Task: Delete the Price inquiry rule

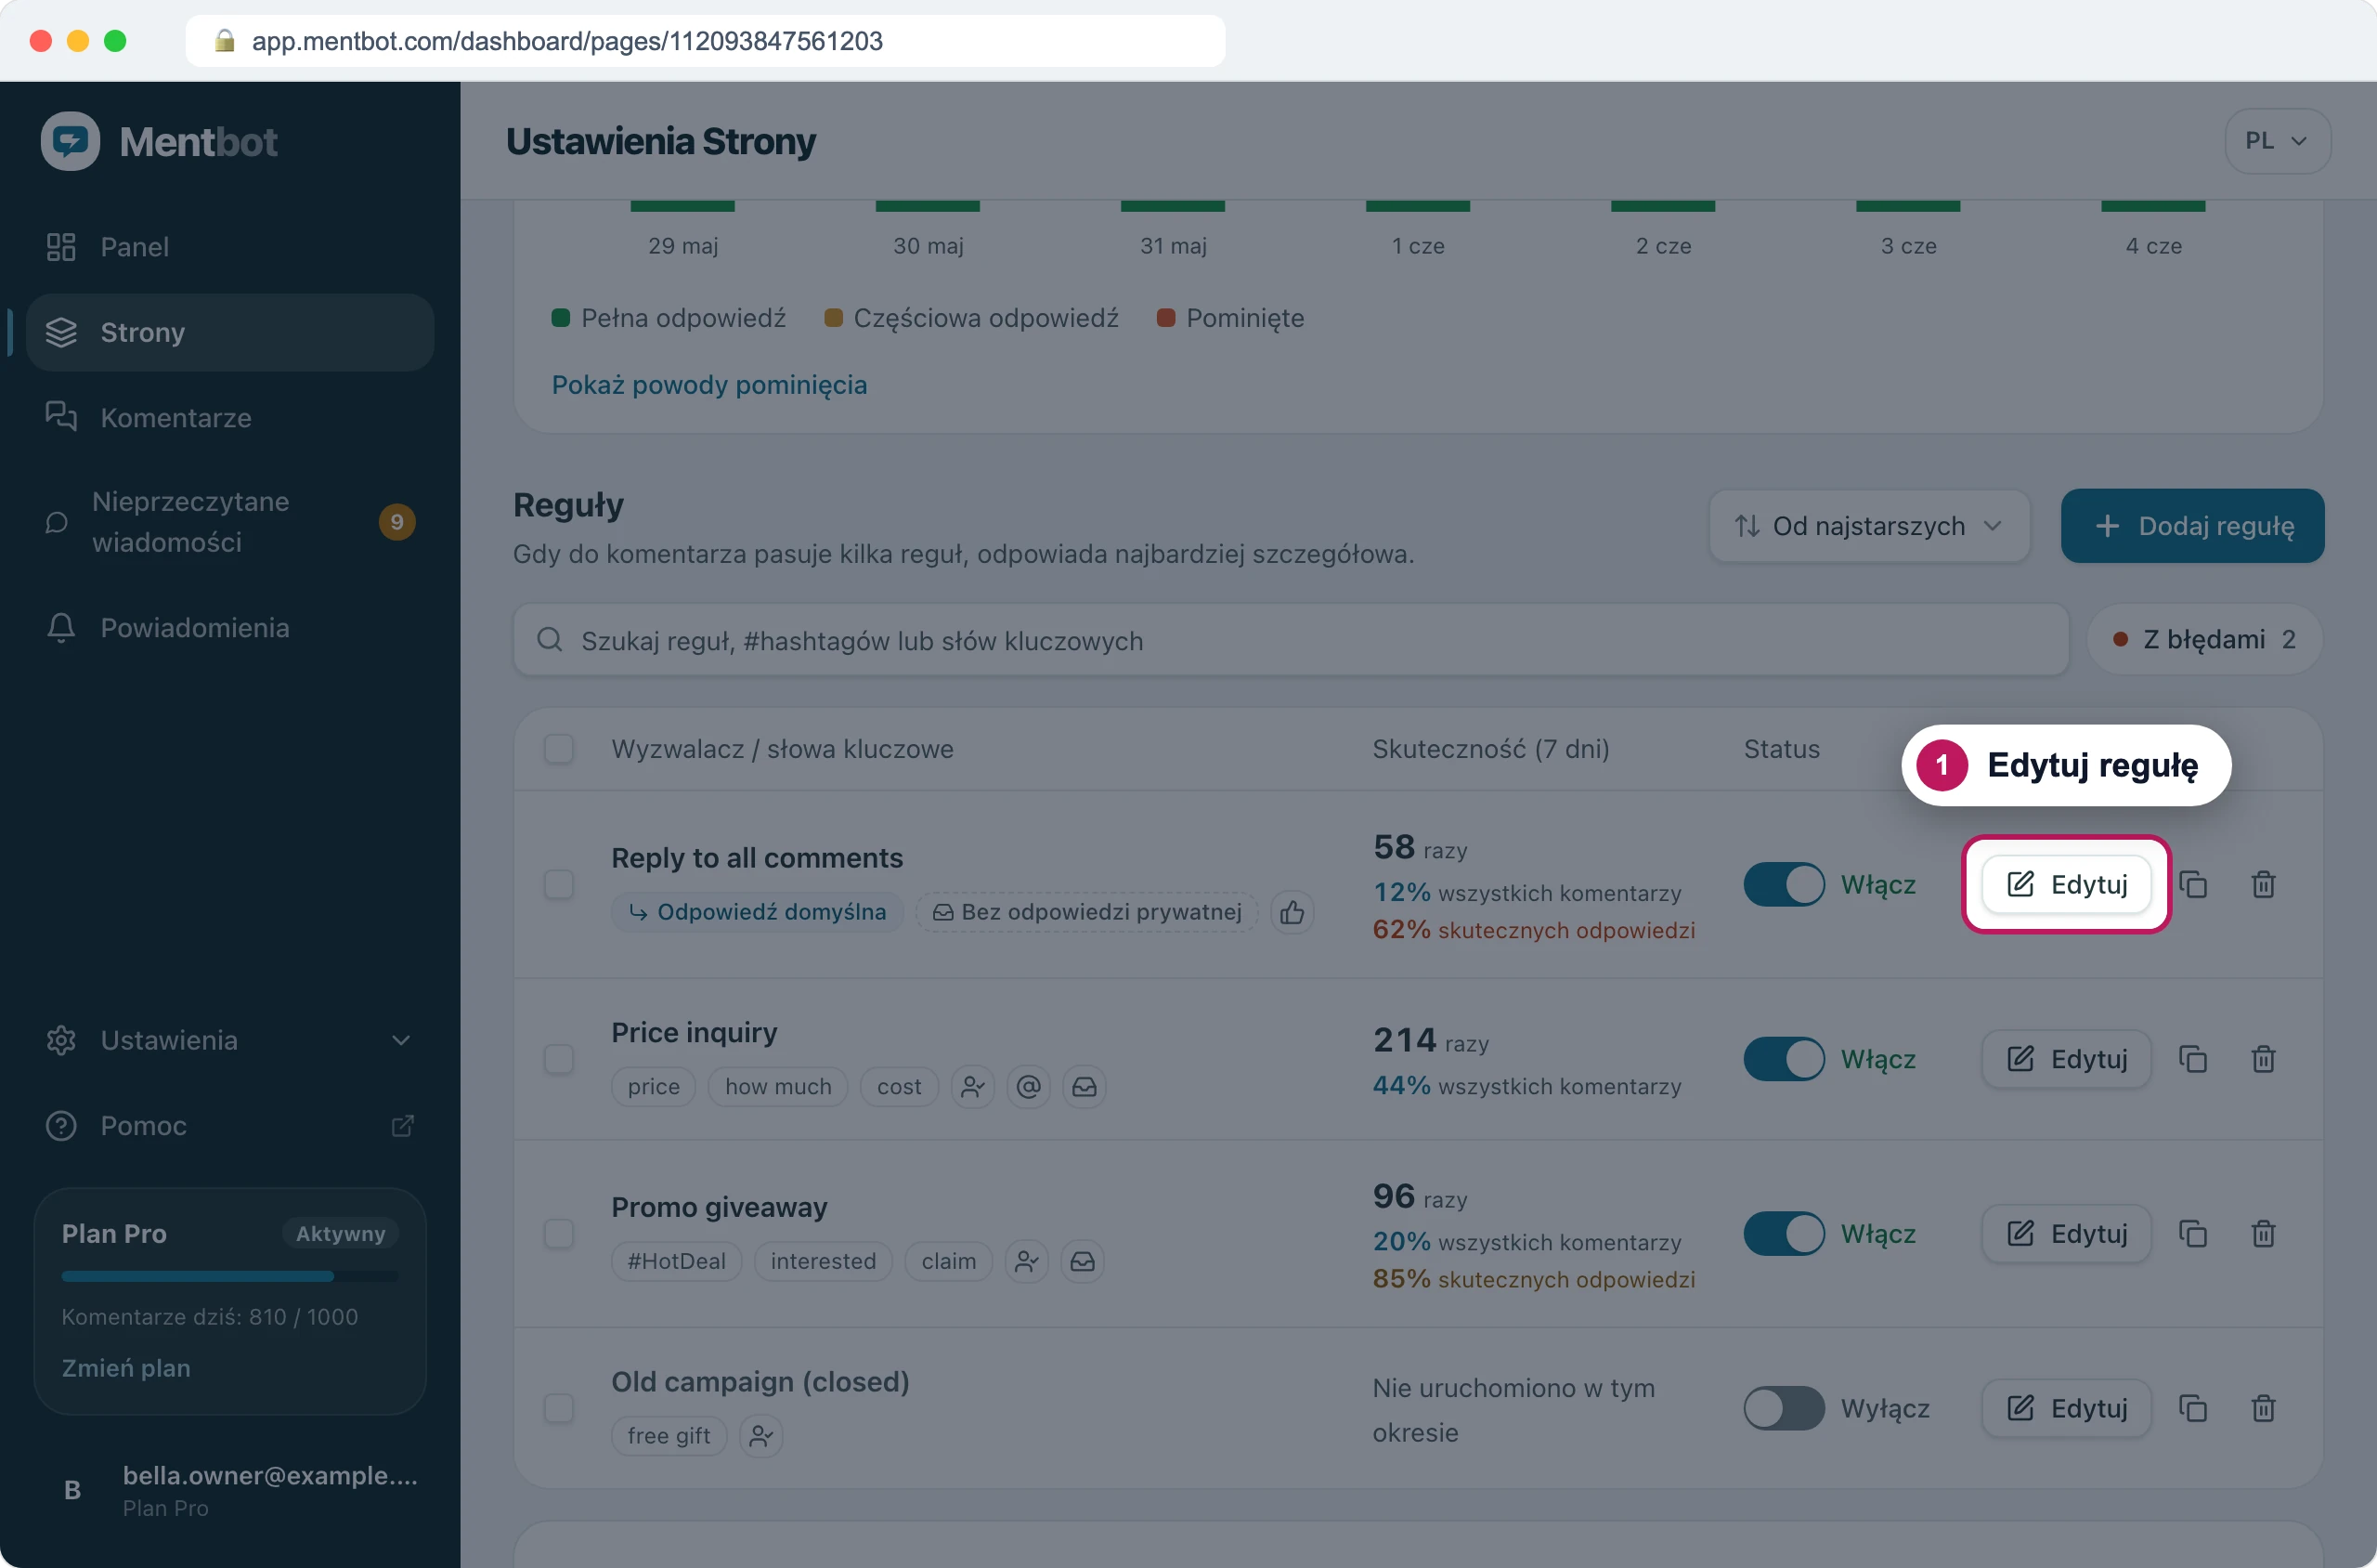Action: pos(2263,1059)
